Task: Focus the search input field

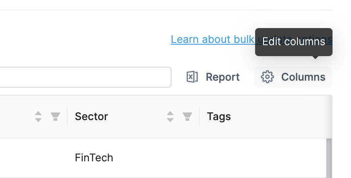Action: (84, 77)
